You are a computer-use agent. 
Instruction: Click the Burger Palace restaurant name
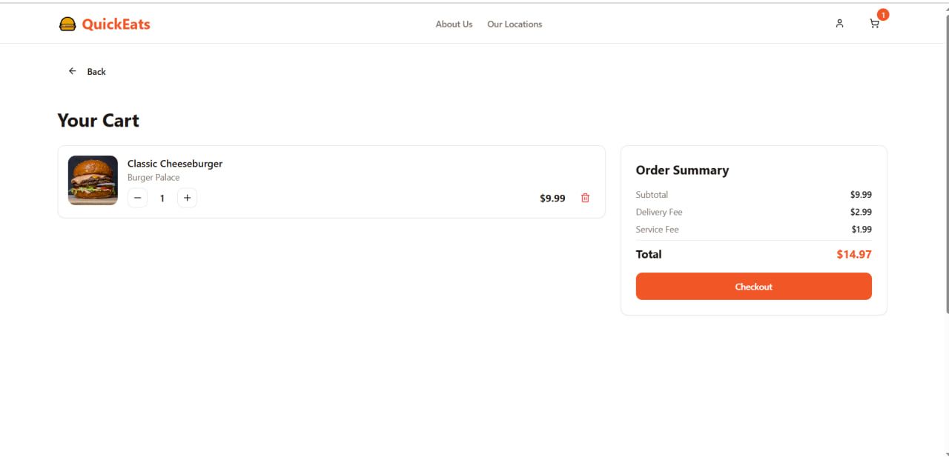[x=153, y=178]
